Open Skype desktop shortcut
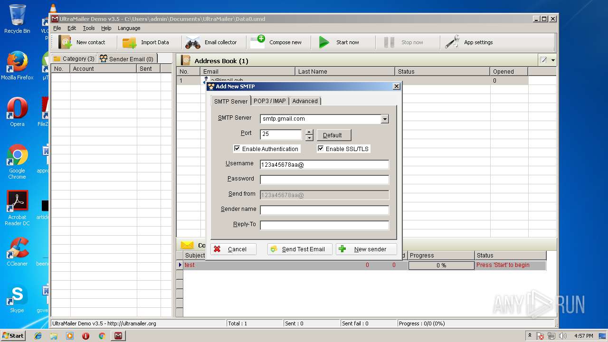Image resolution: width=608 pixels, height=342 pixels. [x=17, y=298]
